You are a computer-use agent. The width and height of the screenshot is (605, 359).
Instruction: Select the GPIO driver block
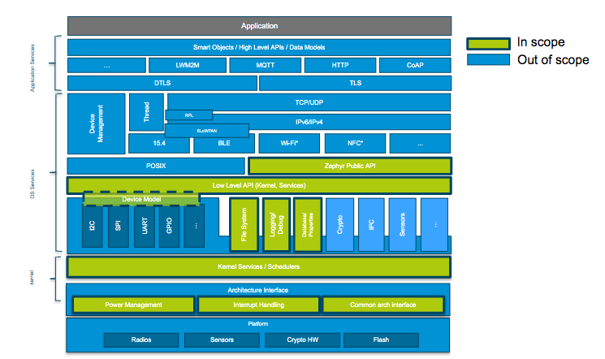tap(169, 226)
